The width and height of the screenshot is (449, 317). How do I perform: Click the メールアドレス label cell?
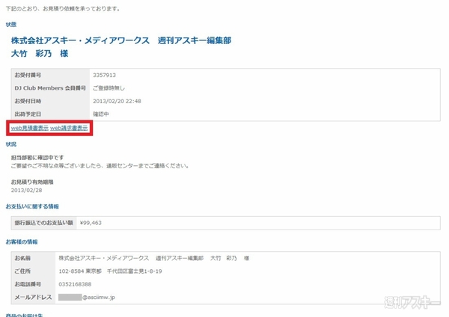pos(33,298)
